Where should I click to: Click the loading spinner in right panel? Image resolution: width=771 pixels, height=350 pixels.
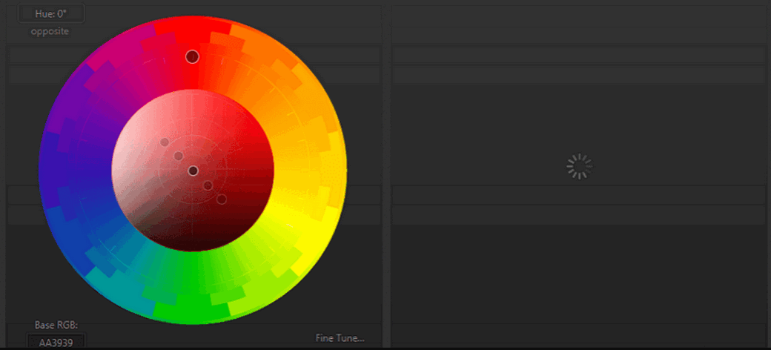click(579, 168)
